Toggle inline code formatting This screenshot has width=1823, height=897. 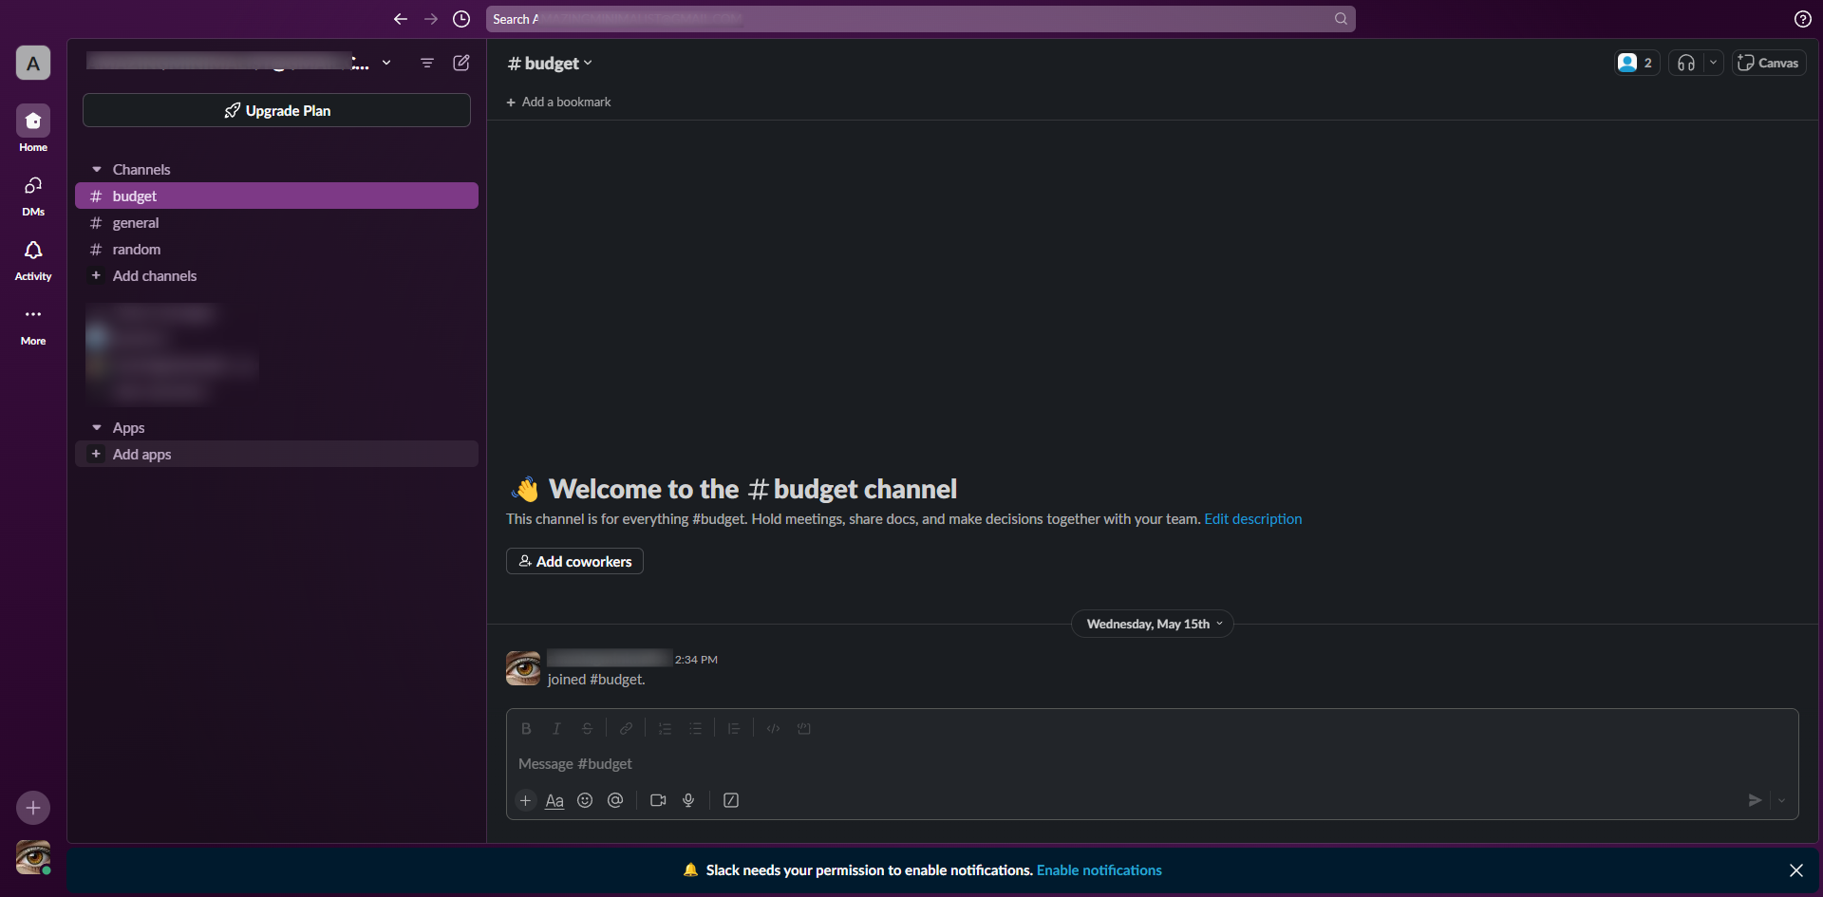pyautogui.click(x=773, y=728)
